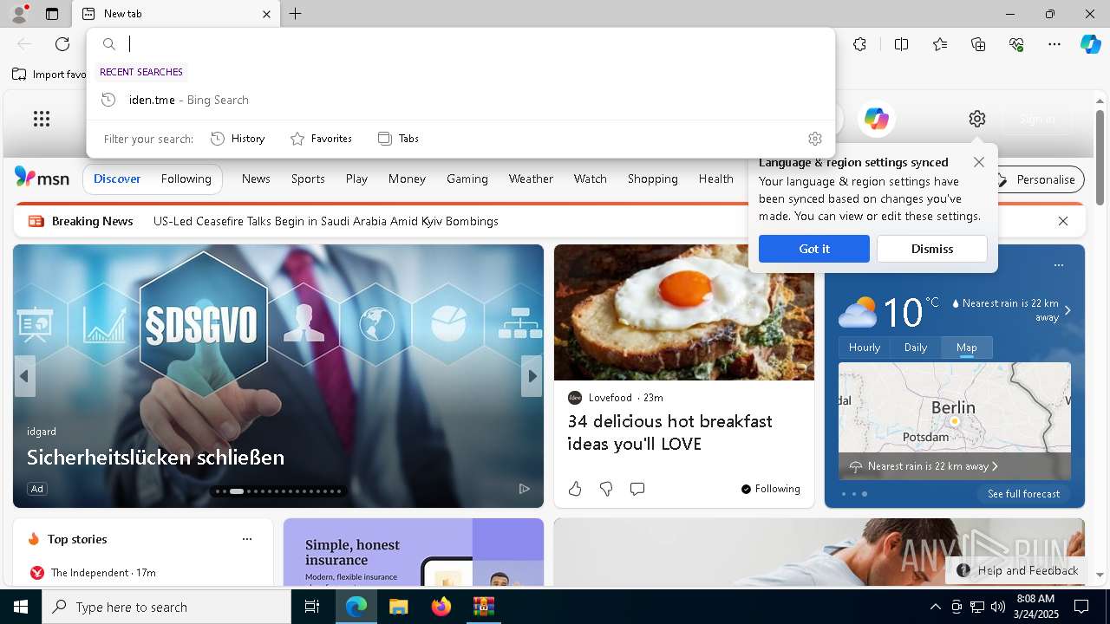The width and height of the screenshot is (1110, 624).
Task: Open Top stories more options ellipsis
Action: [x=247, y=539]
